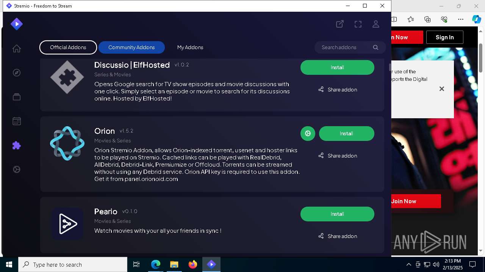Share the Orion addon
Image resolution: width=485 pixels, height=272 pixels.
coord(337,156)
